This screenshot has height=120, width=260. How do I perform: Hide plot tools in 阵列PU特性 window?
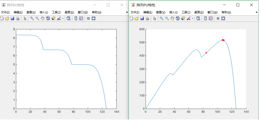coord(218,19)
